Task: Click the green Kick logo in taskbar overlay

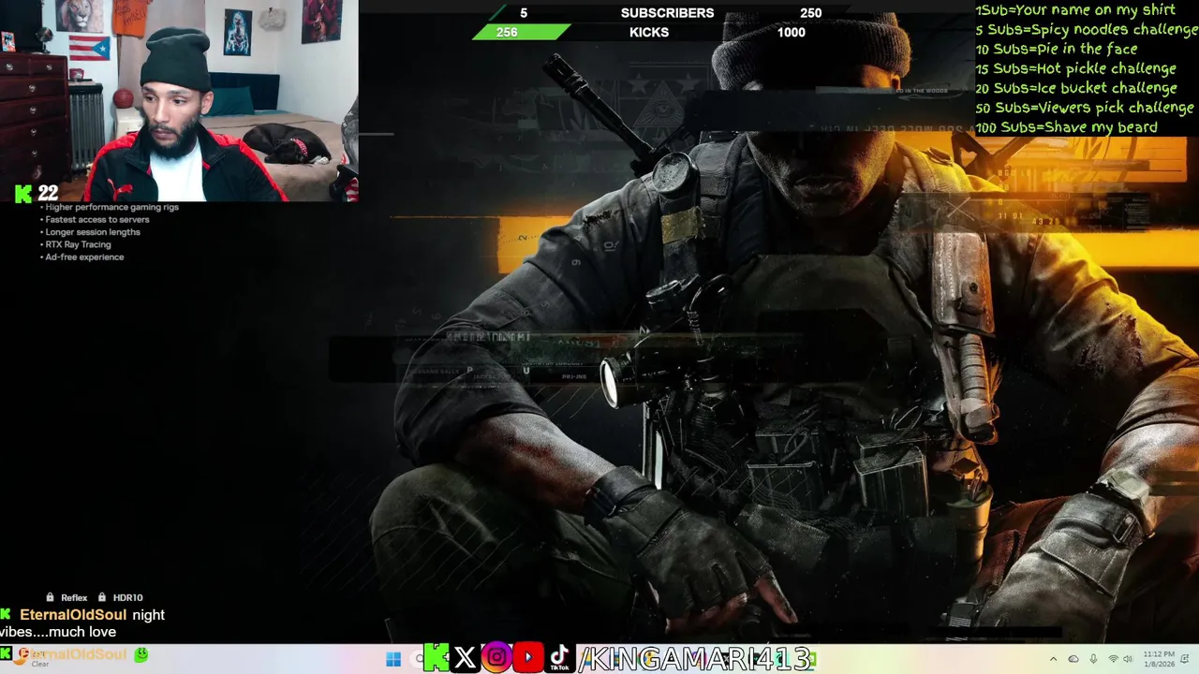Action: pos(436,658)
